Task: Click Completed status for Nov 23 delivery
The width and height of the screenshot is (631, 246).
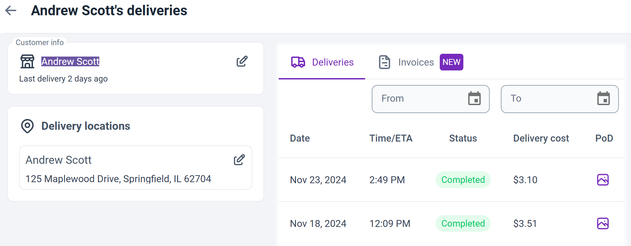Action: pyautogui.click(x=463, y=180)
